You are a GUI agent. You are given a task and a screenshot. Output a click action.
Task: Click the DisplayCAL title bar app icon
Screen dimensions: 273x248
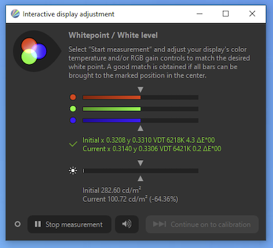pyautogui.click(x=15, y=13)
